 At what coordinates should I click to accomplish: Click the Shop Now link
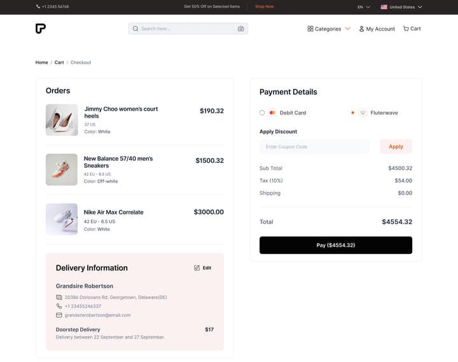point(265,6)
